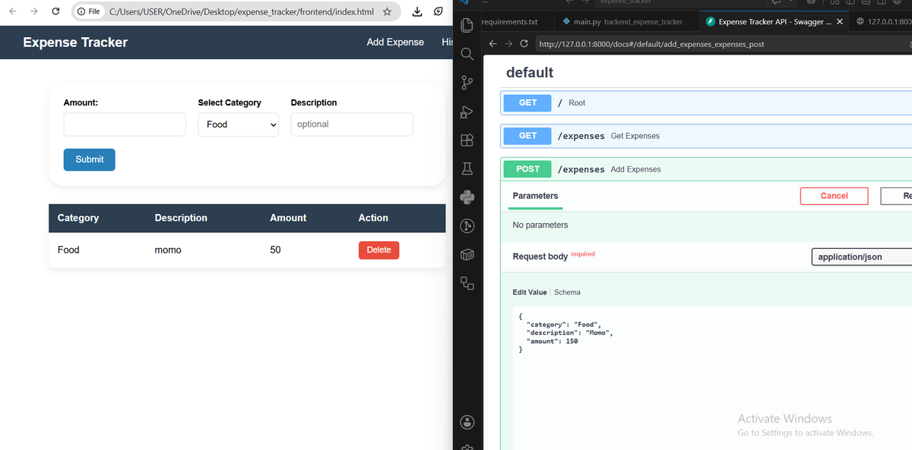This screenshot has height=450, width=912.
Task: Open the Accounts icon in VS Code
Action: (467, 422)
